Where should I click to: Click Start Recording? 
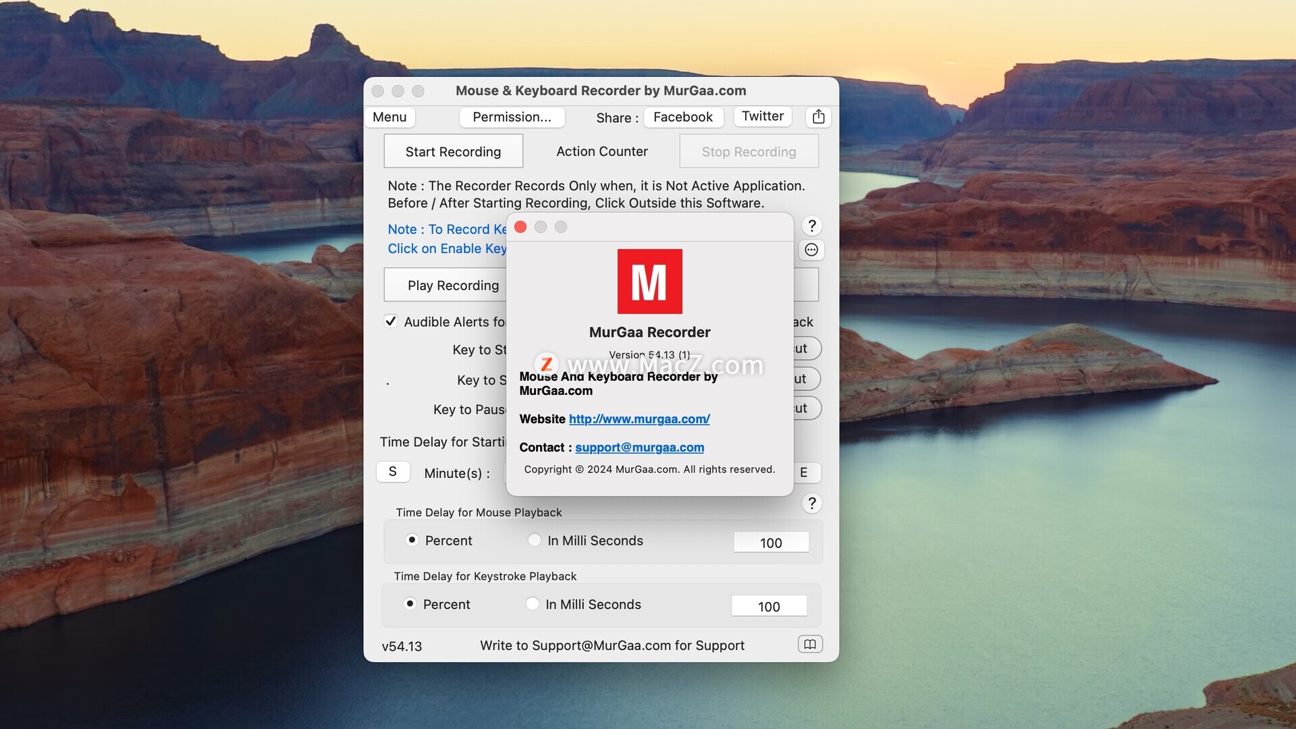point(453,151)
